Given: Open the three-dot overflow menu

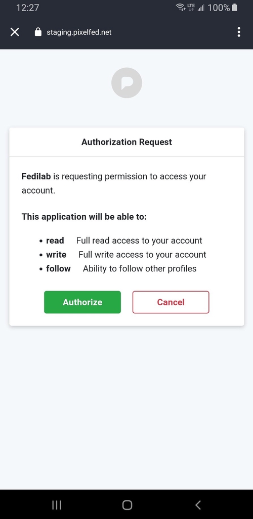Looking at the screenshot, I should click(239, 32).
